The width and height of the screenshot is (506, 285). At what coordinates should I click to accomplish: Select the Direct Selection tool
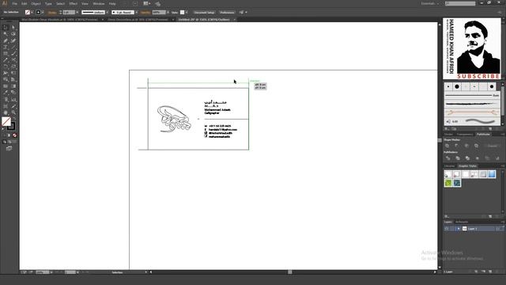coord(13,28)
